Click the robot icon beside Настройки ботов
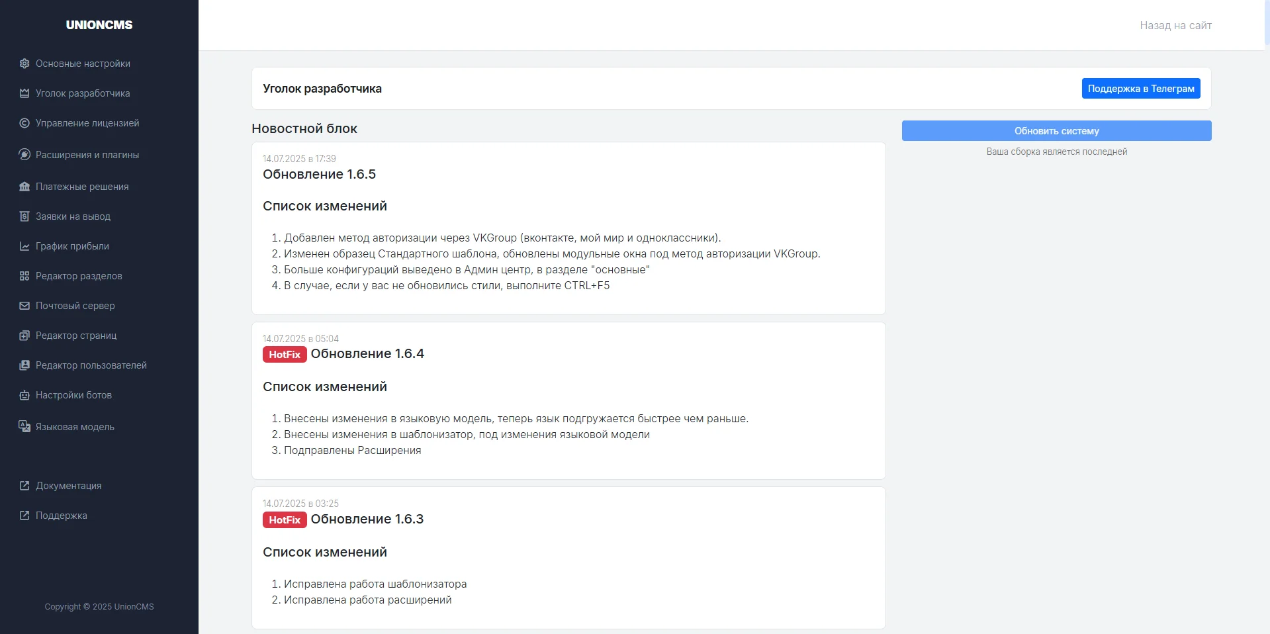 (24, 395)
